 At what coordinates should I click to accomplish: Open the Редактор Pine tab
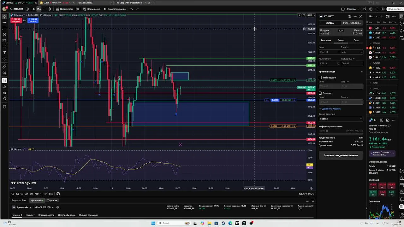(19, 201)
